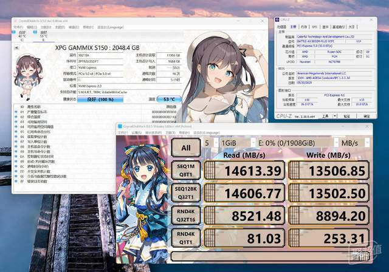Viewport: 389px width, 272px height.
Task: Start the SEQ1M Q8T1 test
Action: pyautogui.click(x=186, y=170)
